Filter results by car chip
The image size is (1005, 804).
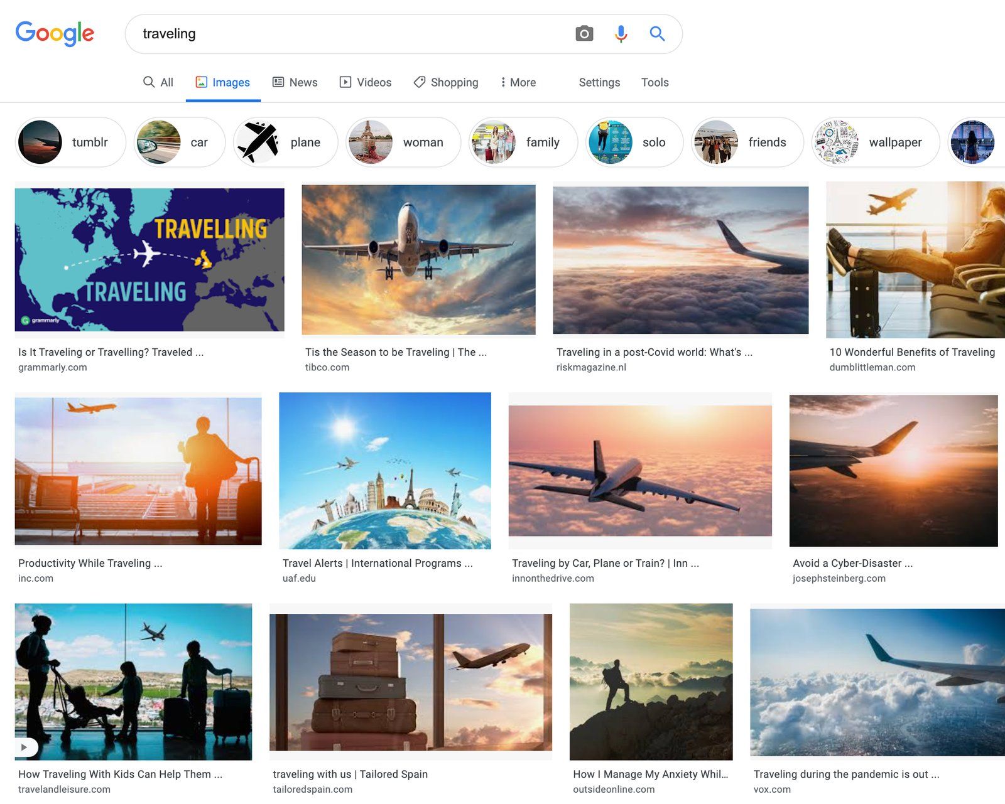(180, 142)
